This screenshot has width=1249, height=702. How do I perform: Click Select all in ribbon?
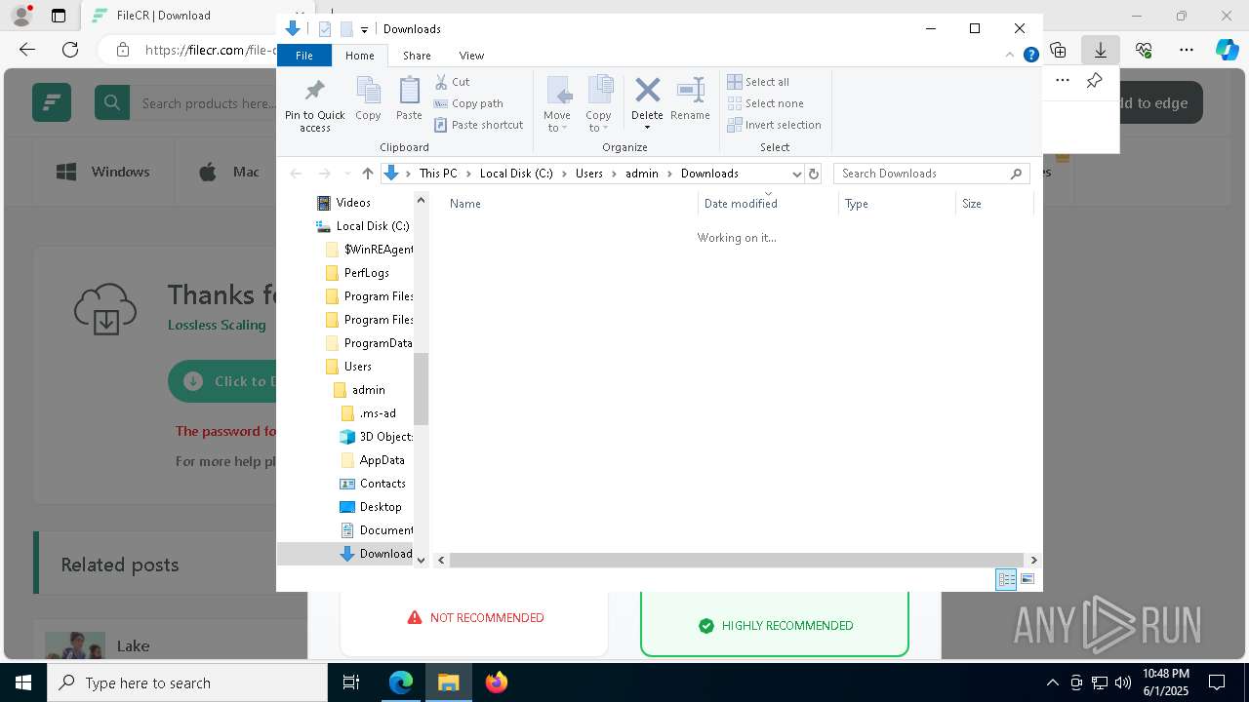758,82
